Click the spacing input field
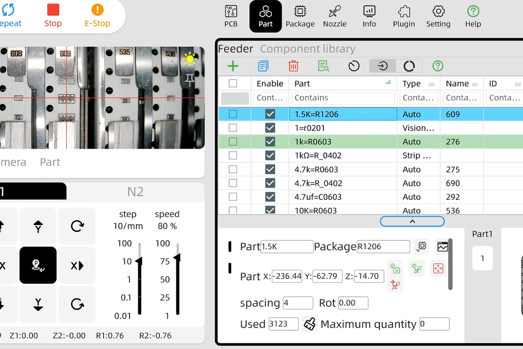The height and width of the screenshot is (349, 523). coord(298,303)
